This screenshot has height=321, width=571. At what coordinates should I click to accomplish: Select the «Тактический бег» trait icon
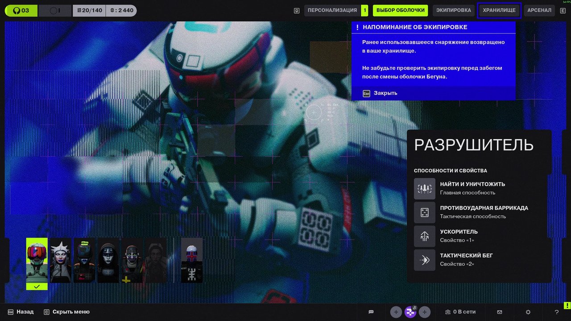424,260
